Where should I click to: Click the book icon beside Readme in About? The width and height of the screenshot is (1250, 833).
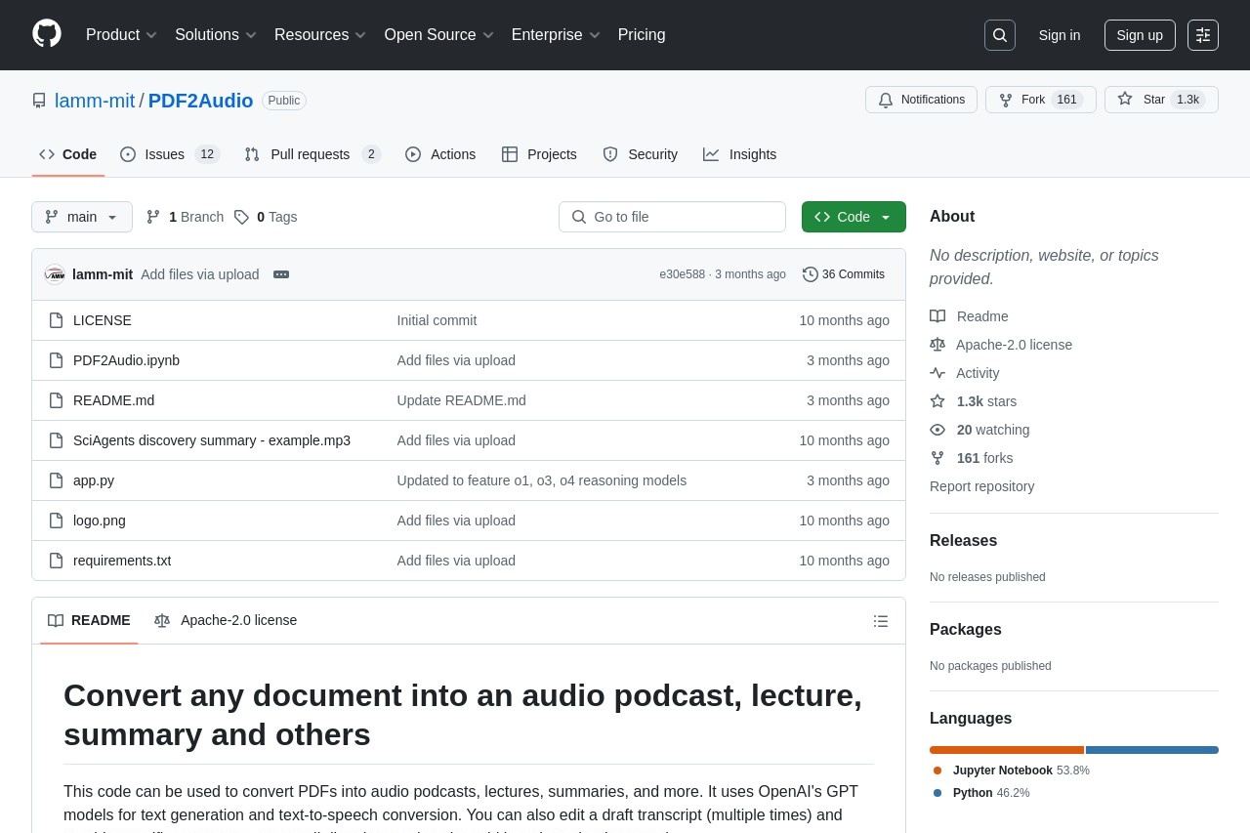point(937,316)
